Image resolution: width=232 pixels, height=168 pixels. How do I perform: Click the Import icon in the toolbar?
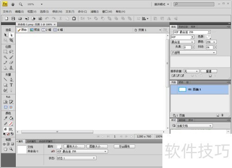point(27,19)
